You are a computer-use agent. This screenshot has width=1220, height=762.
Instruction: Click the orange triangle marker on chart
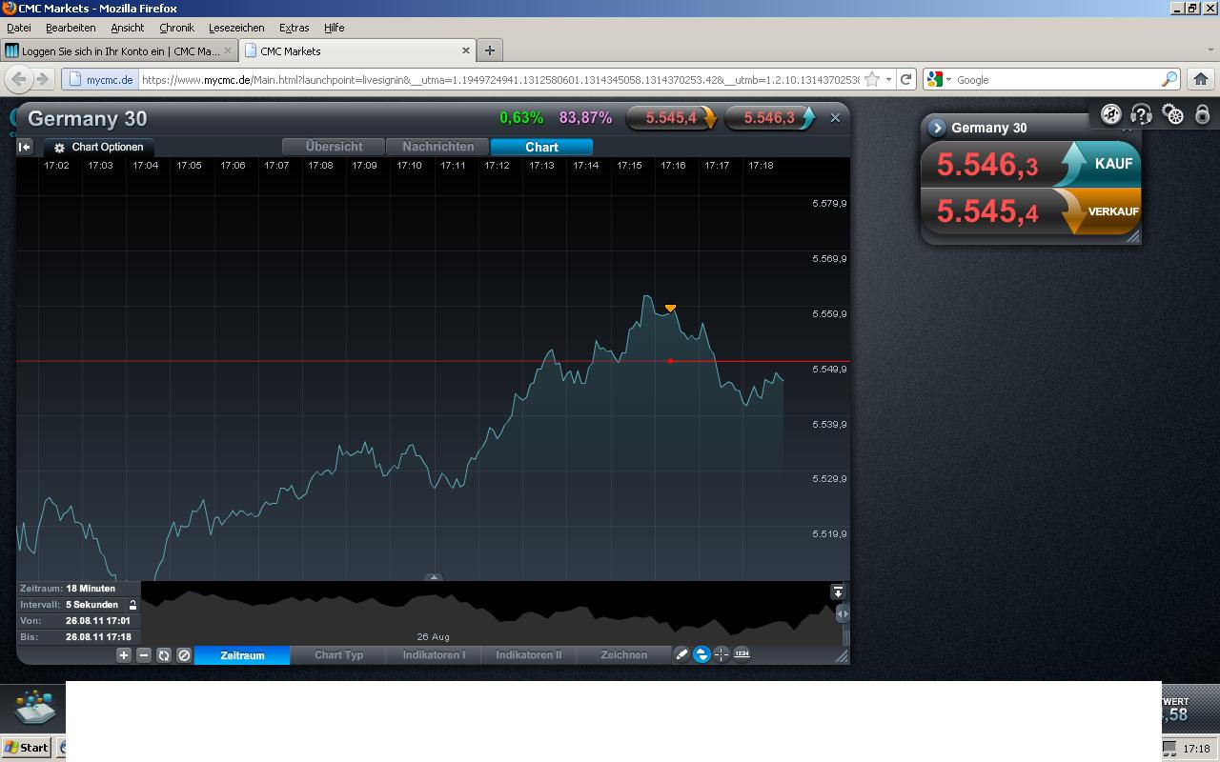tap(670, 308)
